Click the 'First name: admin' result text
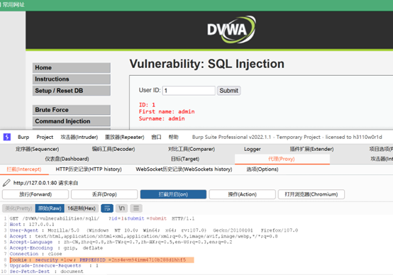Screen dimensions: 393x275 [167, 112]
